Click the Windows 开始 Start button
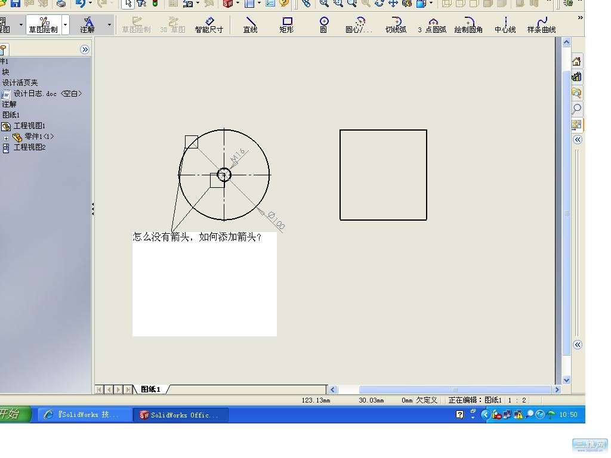Viewport: 611px width, 458px height. point(14,414)
